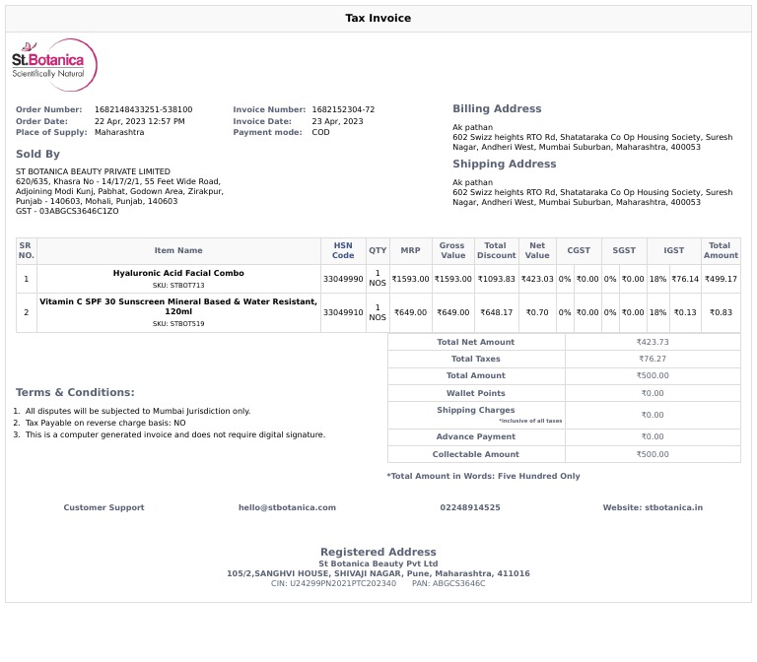This screenshot has height=662, width=757.
Task: Click the Sold By heading
Action: point(37,154)
